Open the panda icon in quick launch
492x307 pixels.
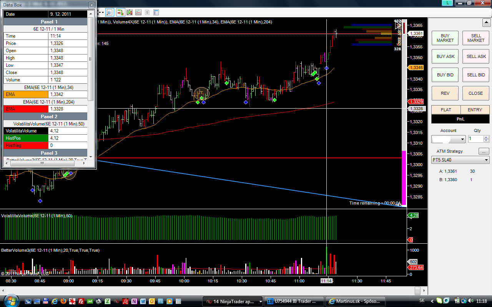tap(99, 301)
